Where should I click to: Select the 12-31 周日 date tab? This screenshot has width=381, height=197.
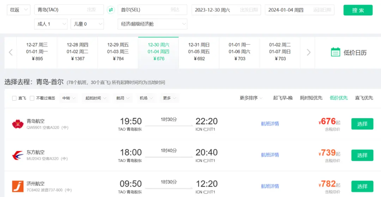point(199,52)
